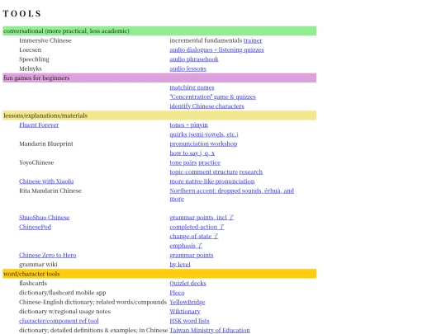Open the change-of-state 了 link

point(194,237)
